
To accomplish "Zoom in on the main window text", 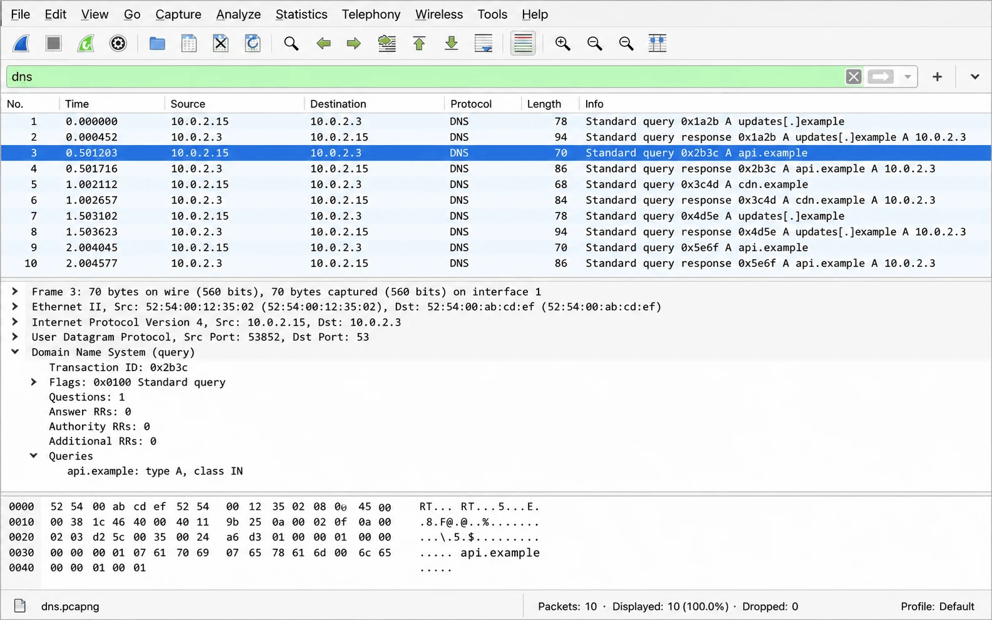I will pos(562,44).
